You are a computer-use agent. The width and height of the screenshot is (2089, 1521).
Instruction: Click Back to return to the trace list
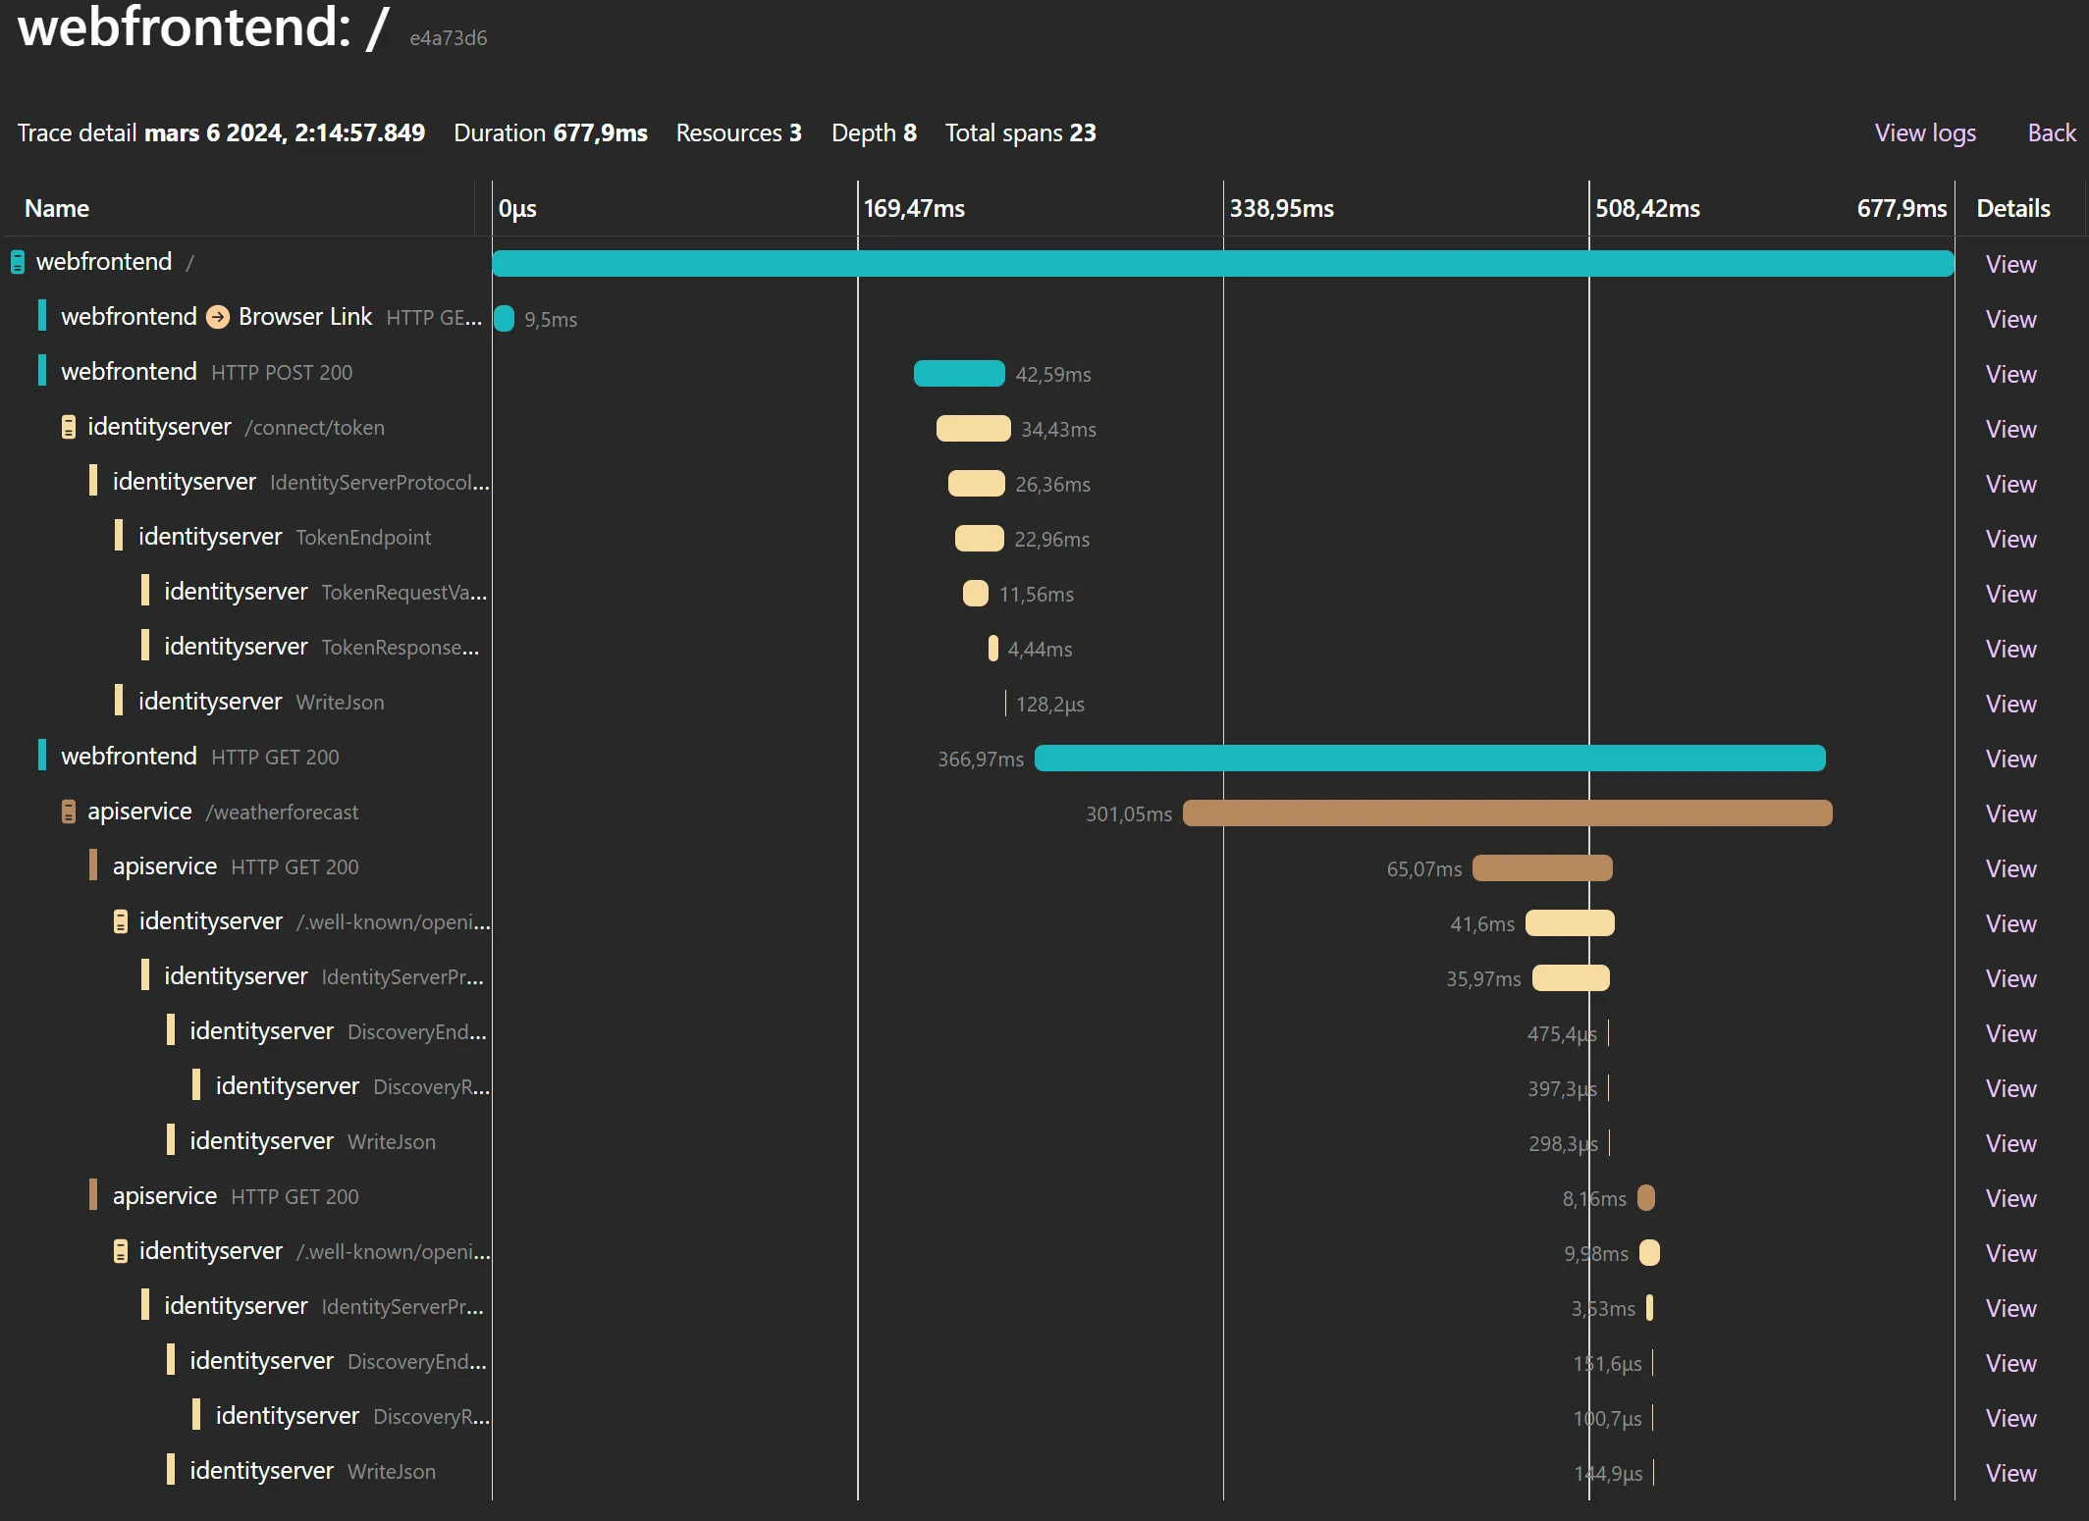pos(2051,132)
